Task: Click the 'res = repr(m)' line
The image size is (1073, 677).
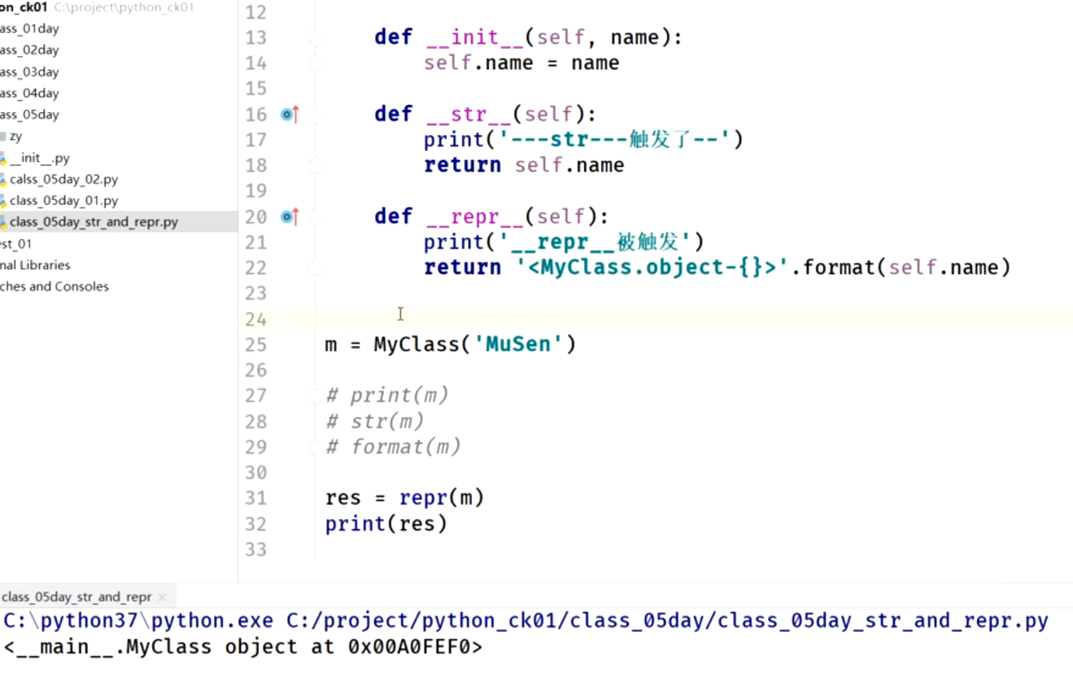Action: (405, 498)
